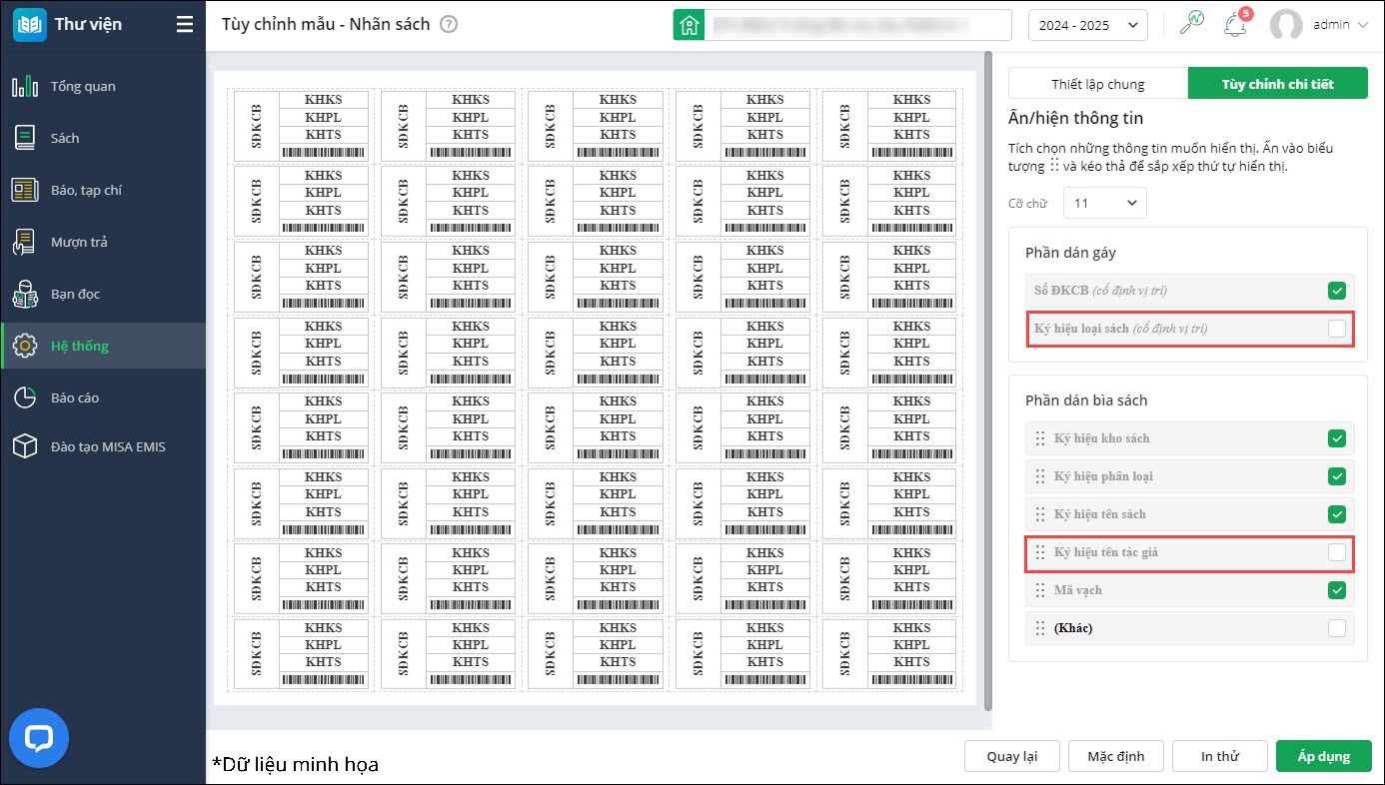Viewport: 1385px width, 785px height.
Task: Uncheck Ký hiệu kho sách
Action: click(1337, 438)
